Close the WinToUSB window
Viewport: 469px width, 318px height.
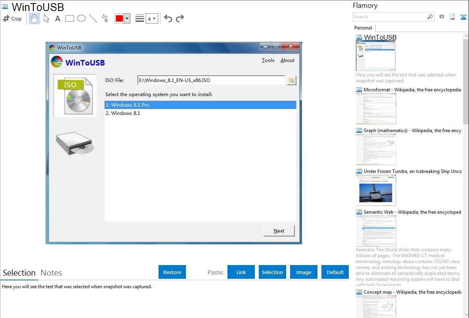(x=290, y=46)
